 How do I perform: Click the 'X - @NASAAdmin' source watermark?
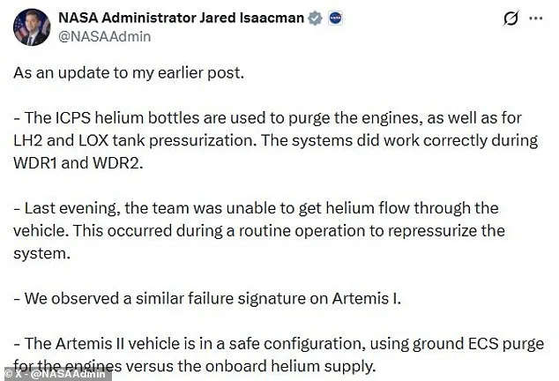tap(56, 374)
